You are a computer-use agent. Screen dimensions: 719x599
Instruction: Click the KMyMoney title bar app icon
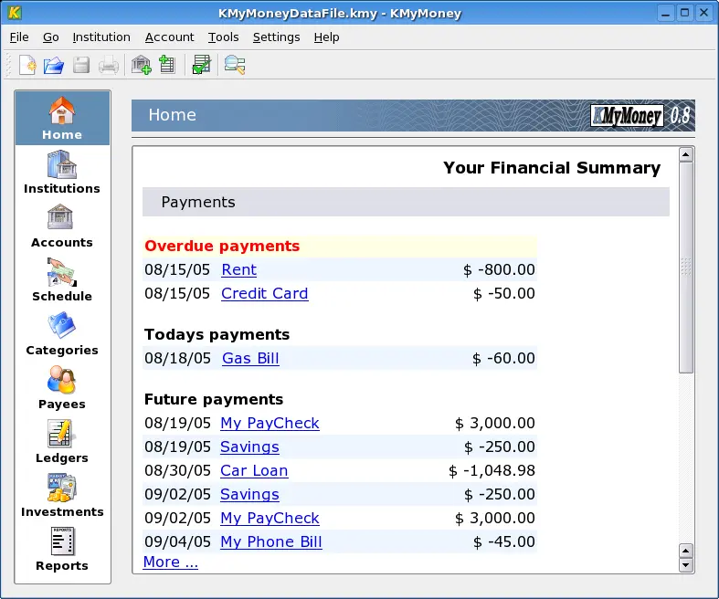(15, 13)
